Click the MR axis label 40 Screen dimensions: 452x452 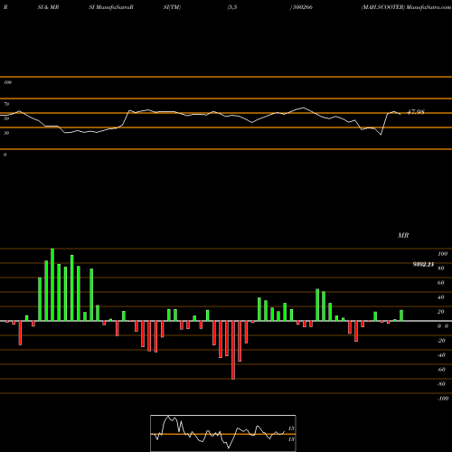441,297
